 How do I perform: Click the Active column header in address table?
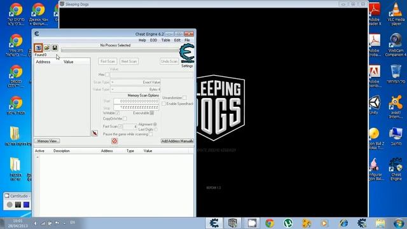point(39,151)
